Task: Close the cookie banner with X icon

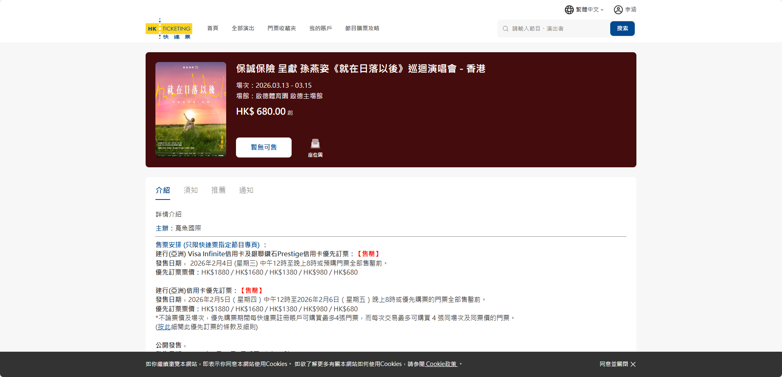Action: point(633,364)
